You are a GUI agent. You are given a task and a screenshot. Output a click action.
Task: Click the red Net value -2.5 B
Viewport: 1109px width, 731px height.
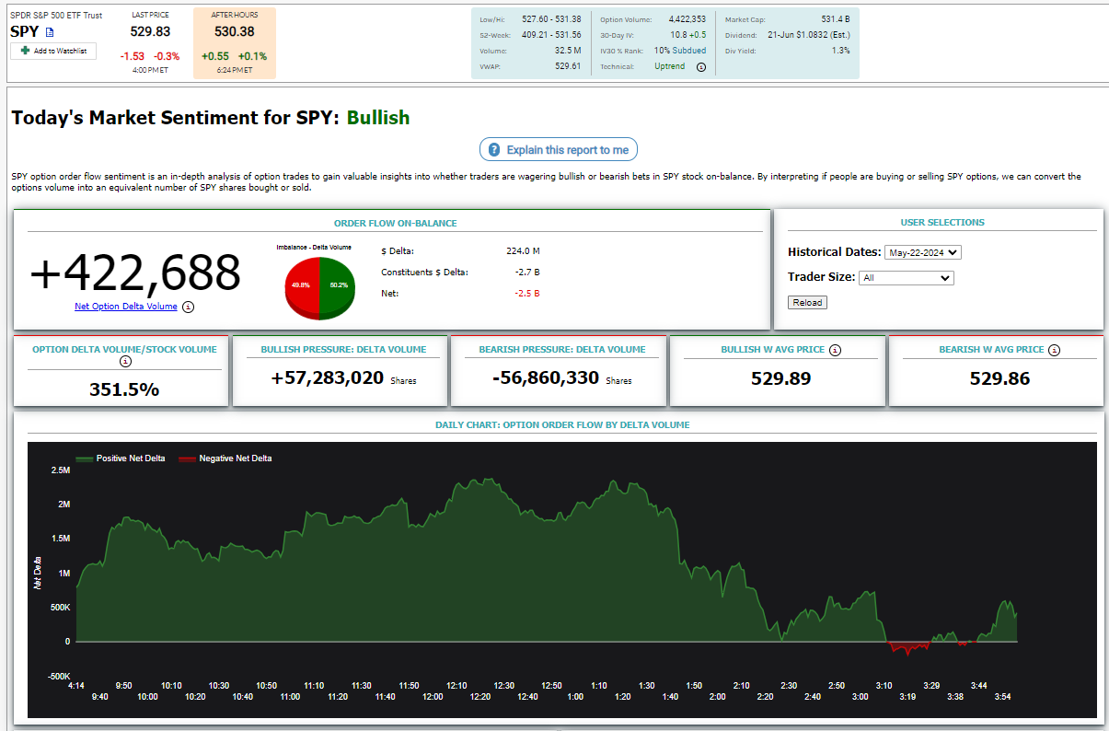coord(527,293)
